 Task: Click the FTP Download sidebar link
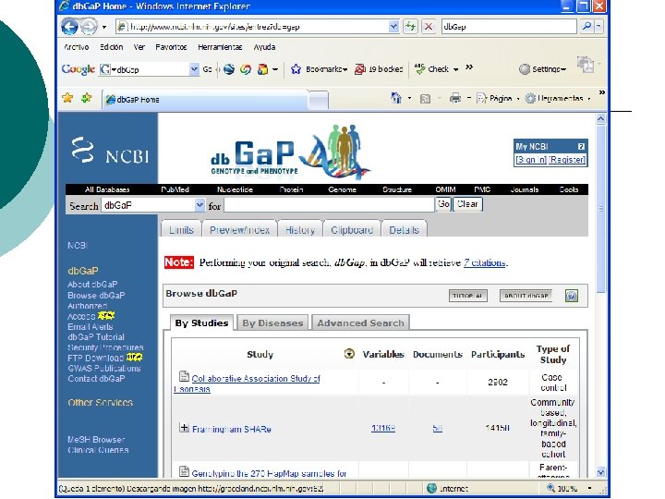tap(95, 359)
